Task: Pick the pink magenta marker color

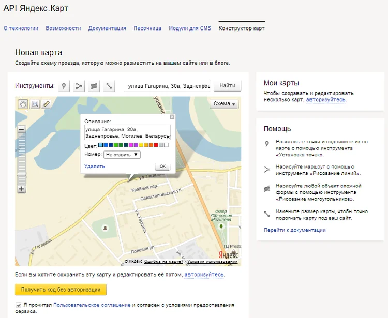Action: click(x=131, y=145)
